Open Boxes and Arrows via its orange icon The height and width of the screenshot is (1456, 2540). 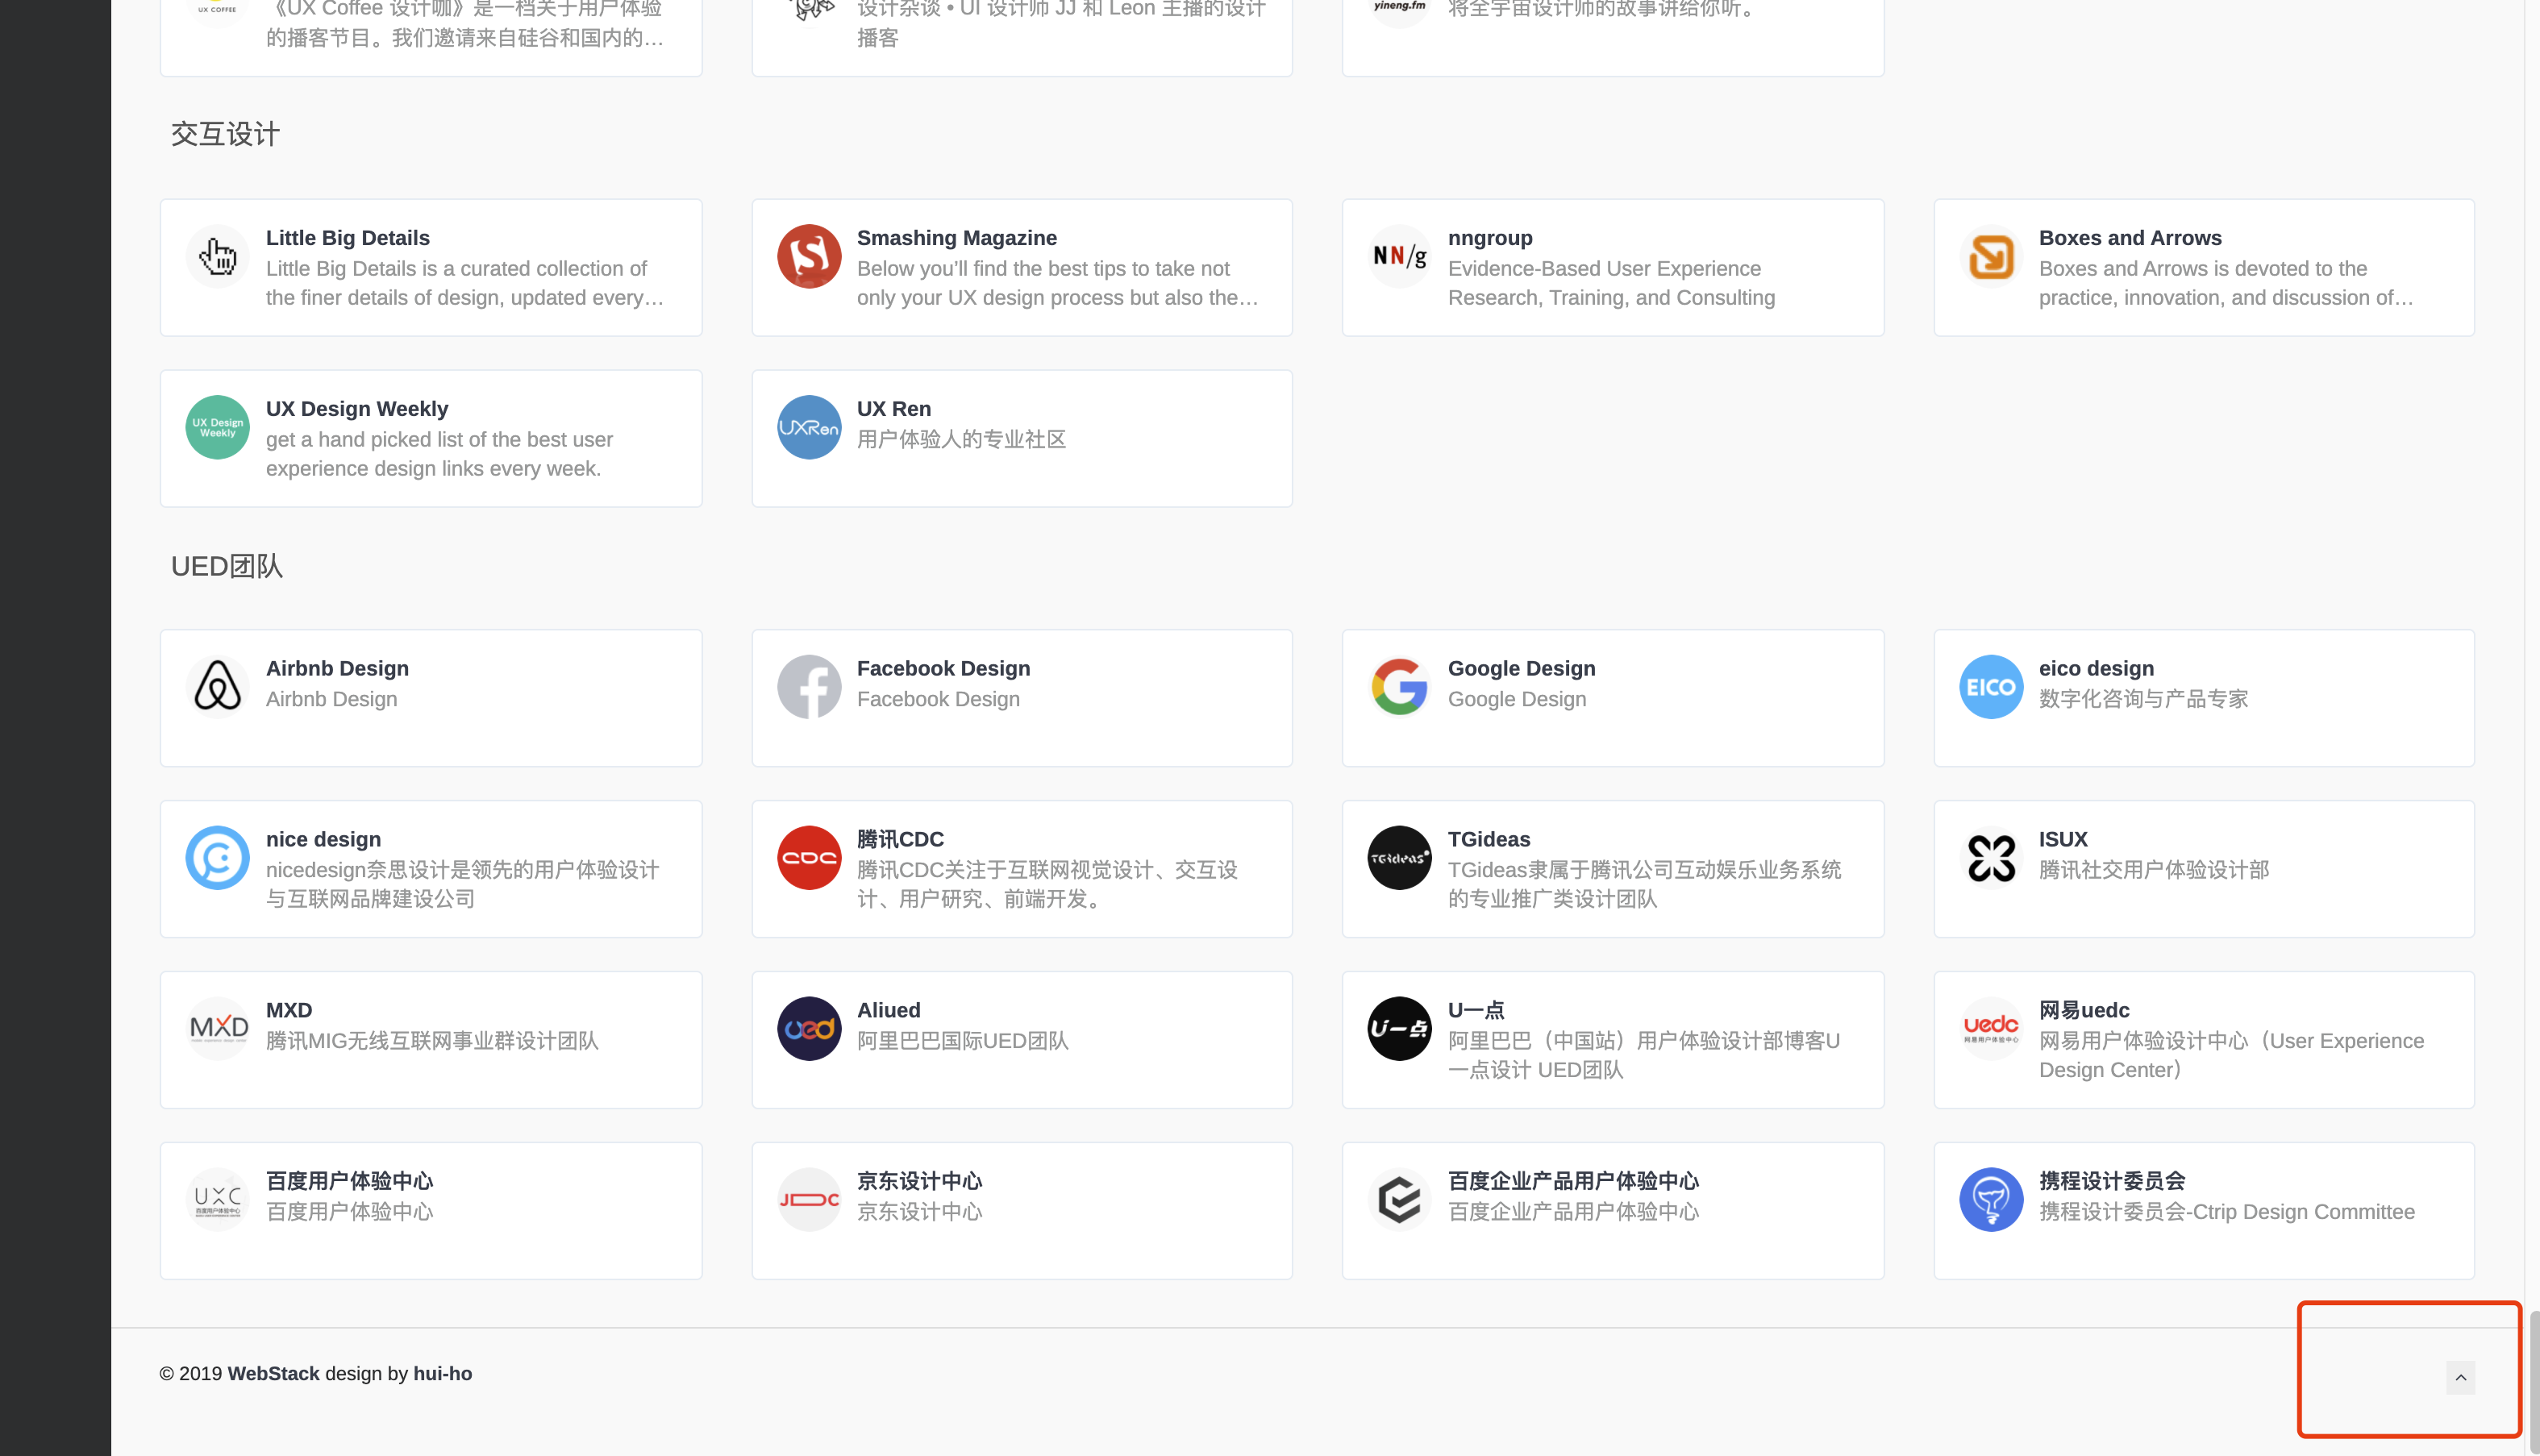pyautogui.click(x=1991, y=256)
